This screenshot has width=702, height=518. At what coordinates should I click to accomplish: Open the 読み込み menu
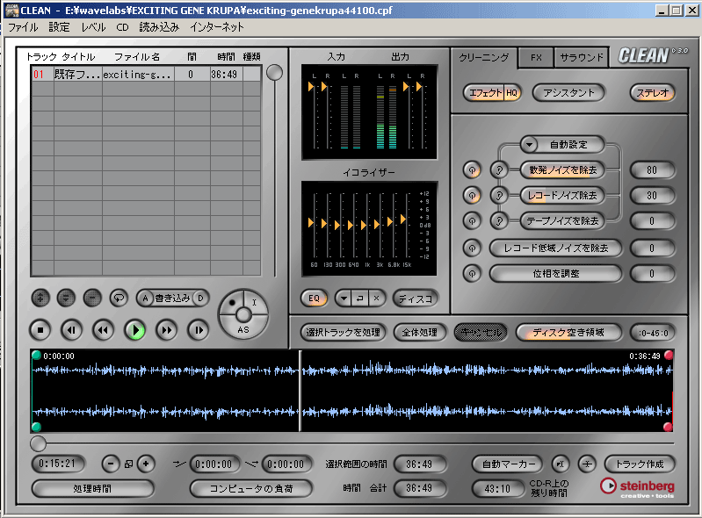[159, 27]
